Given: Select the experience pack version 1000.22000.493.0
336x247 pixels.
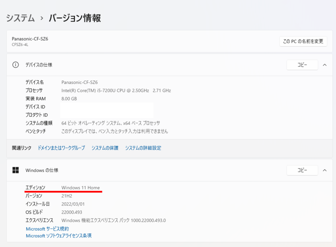Looking at the screenshot, I should coord(148,220).
